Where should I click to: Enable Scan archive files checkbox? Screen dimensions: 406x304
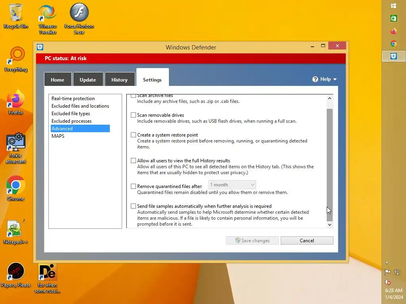tap(133, 96)
